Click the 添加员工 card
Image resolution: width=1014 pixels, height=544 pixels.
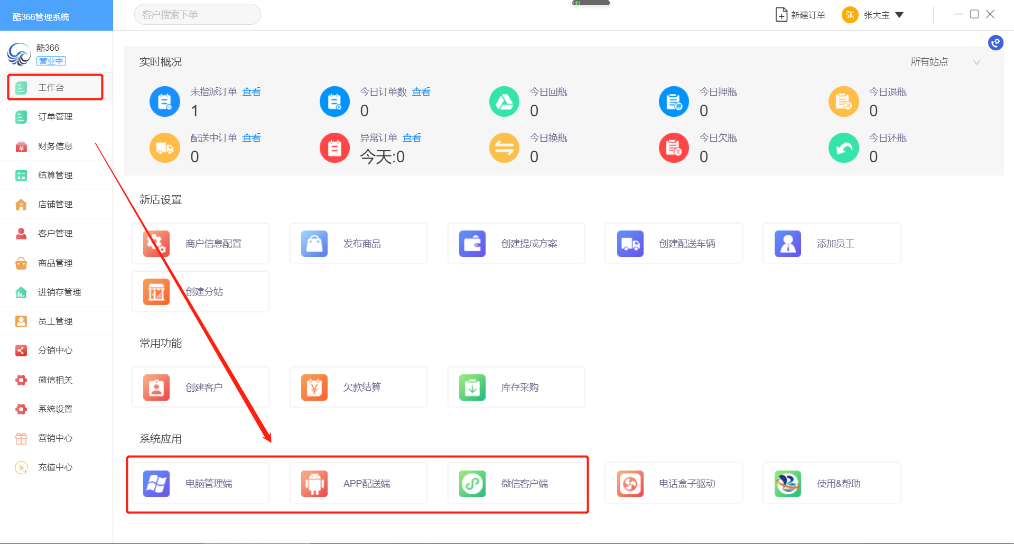[x=832, y=244]
